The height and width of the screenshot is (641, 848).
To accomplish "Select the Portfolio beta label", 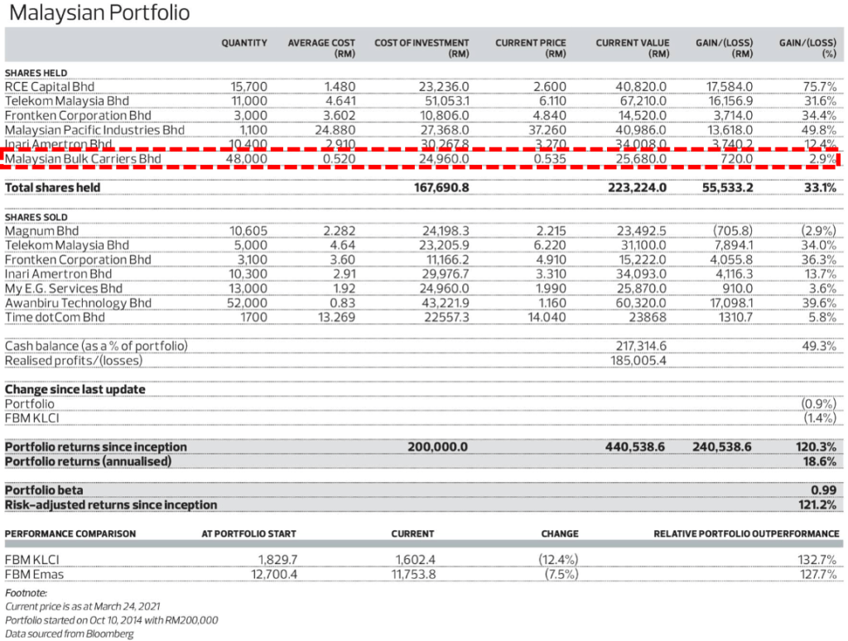I will [x=44, y=490].
